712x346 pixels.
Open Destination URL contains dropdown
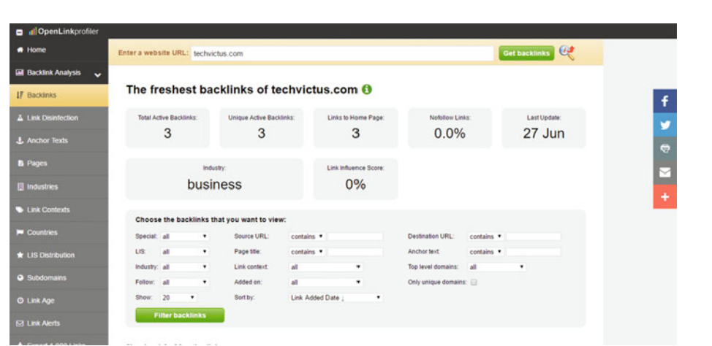(x=485, y=237)
